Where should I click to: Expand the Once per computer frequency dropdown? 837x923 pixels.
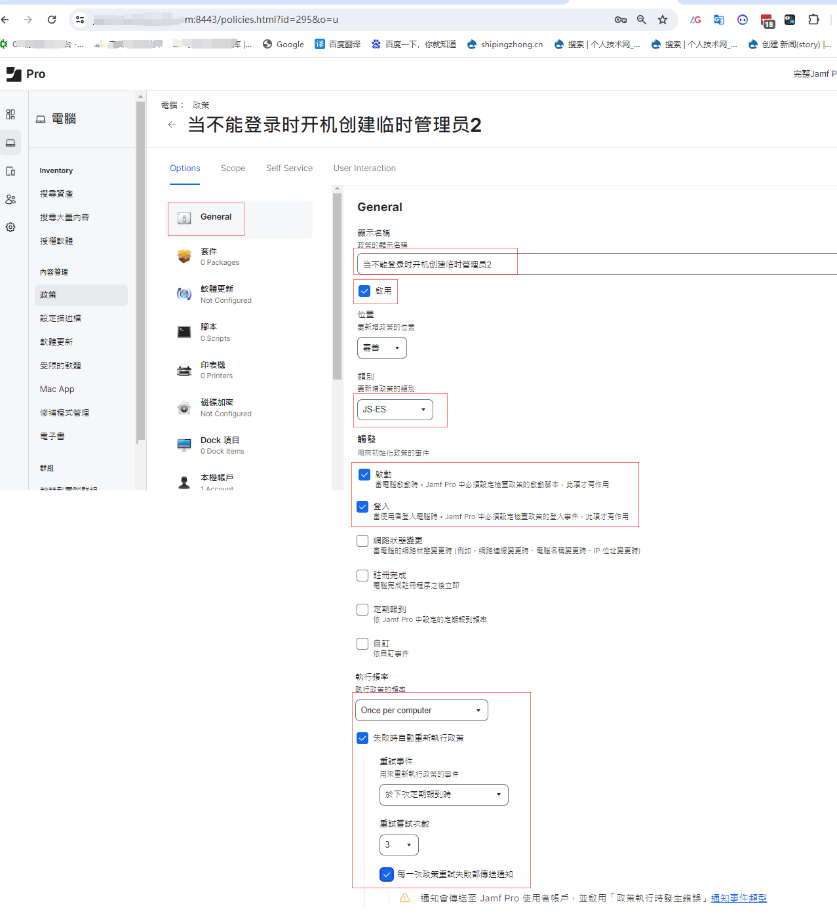point(421,711)
